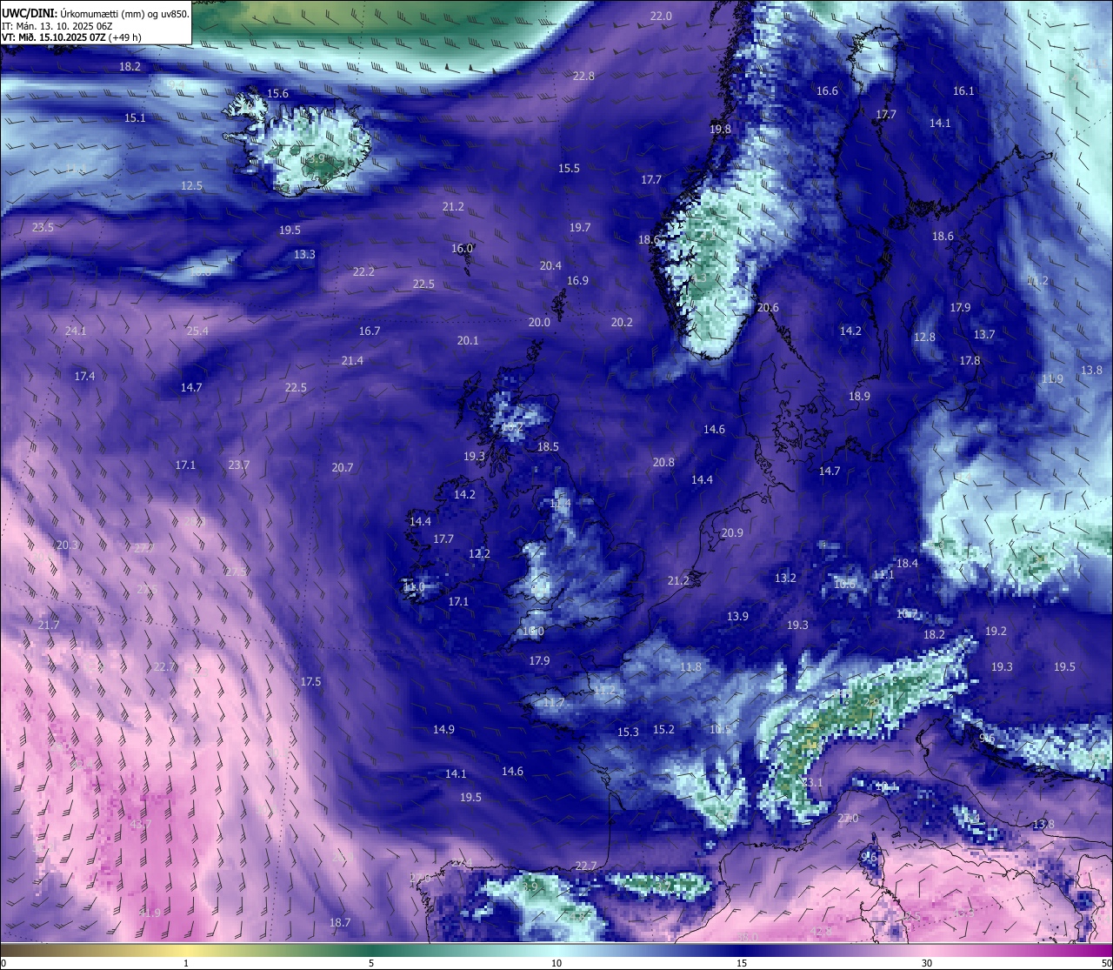Screen dimensions: 1113x970
Task: Click the 23.5 value at the left edge
Action: pyautogui.click(x=43, y=227)
